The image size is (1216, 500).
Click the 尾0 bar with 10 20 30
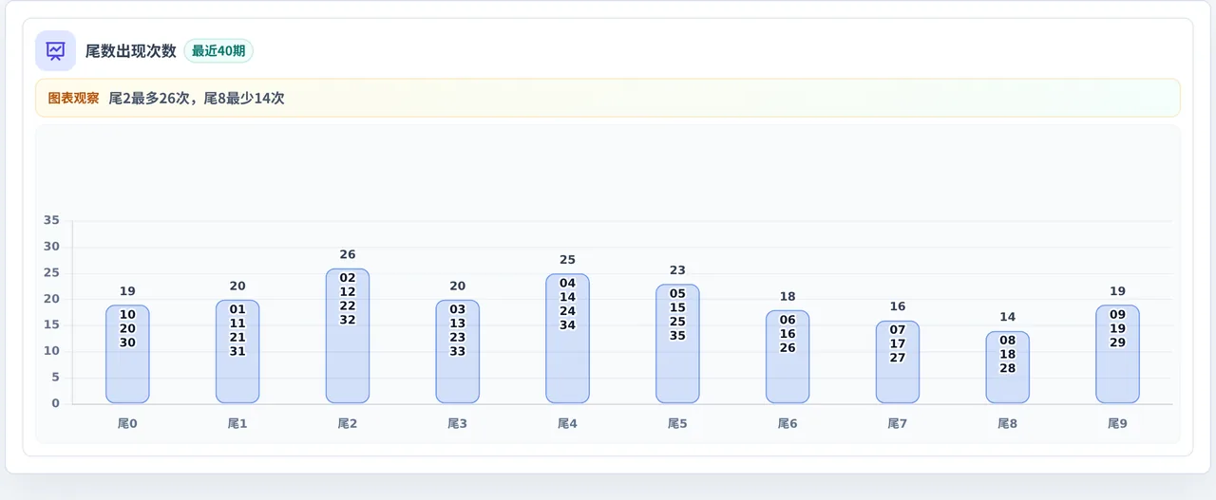coord(127,354)
